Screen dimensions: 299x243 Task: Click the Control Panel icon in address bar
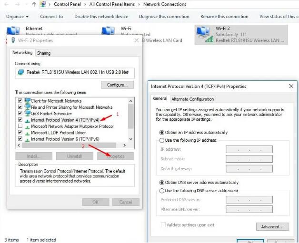(43, 4)
